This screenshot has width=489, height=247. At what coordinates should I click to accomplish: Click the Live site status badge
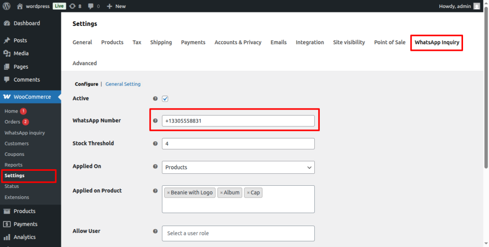(x=59, y=6)
